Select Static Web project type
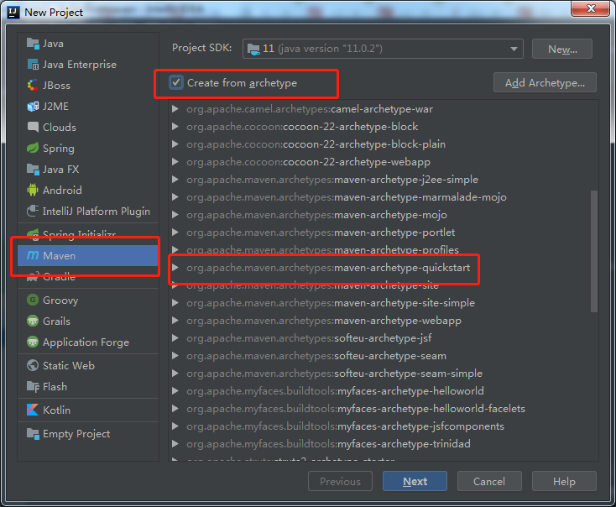The width and height of the screenshot is (616, 507). 88,365
